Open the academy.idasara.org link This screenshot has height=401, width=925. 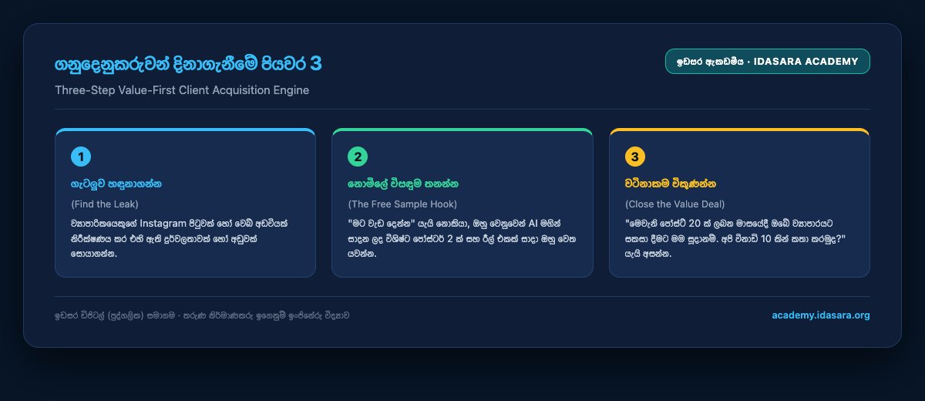(821, 315)
